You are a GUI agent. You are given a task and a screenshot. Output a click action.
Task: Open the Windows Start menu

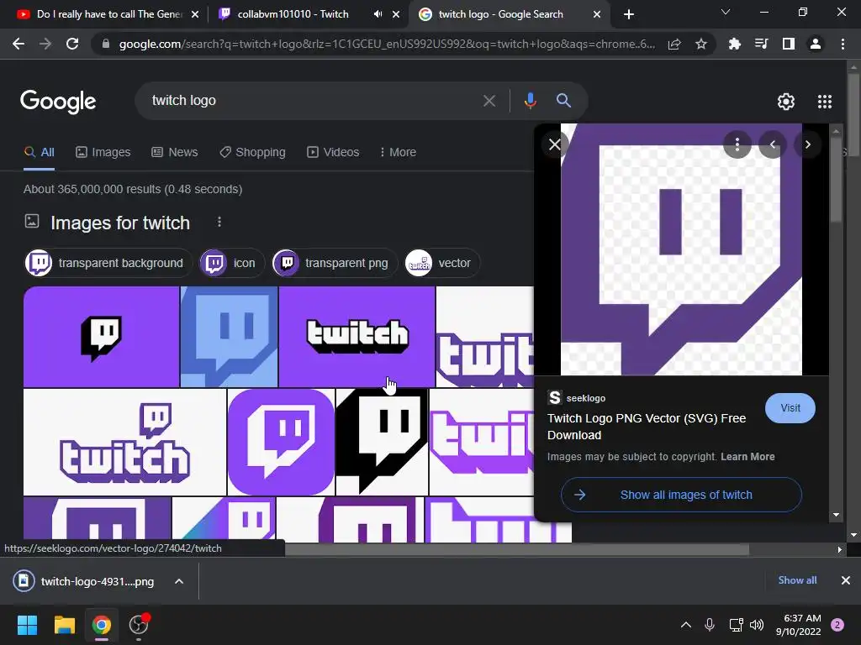click(x=27, y=625)
